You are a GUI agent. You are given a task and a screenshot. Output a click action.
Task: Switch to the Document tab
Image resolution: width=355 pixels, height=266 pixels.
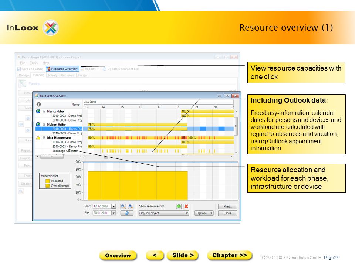(x=67, y=75)
